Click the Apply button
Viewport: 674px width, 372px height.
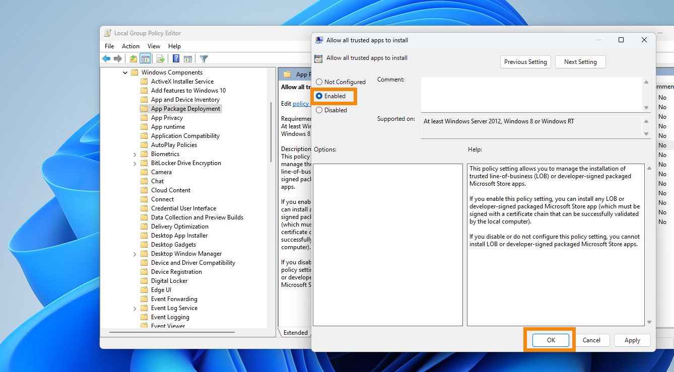(x=632, y=340)
